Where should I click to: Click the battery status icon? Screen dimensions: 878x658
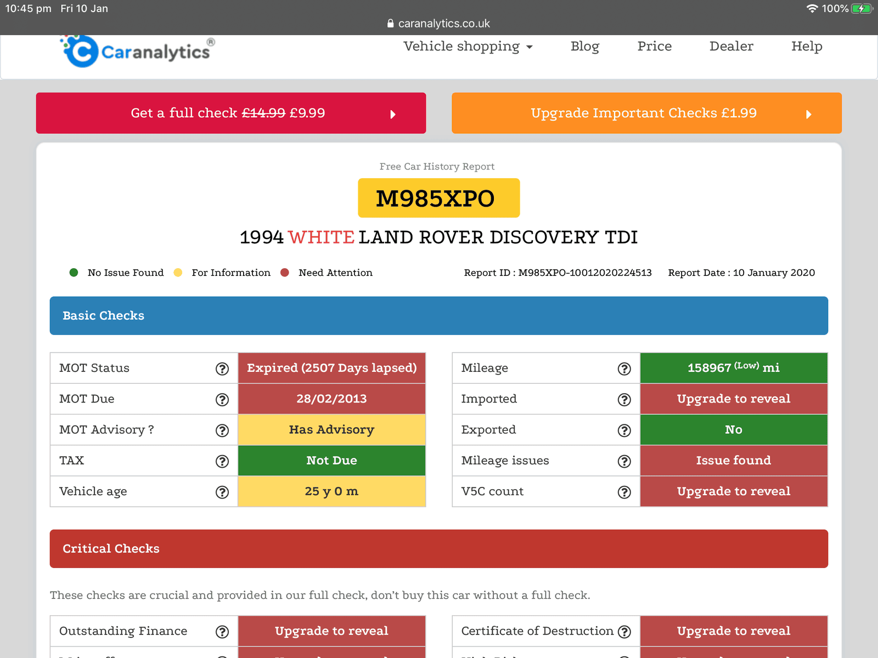click(x=862, y=8)
